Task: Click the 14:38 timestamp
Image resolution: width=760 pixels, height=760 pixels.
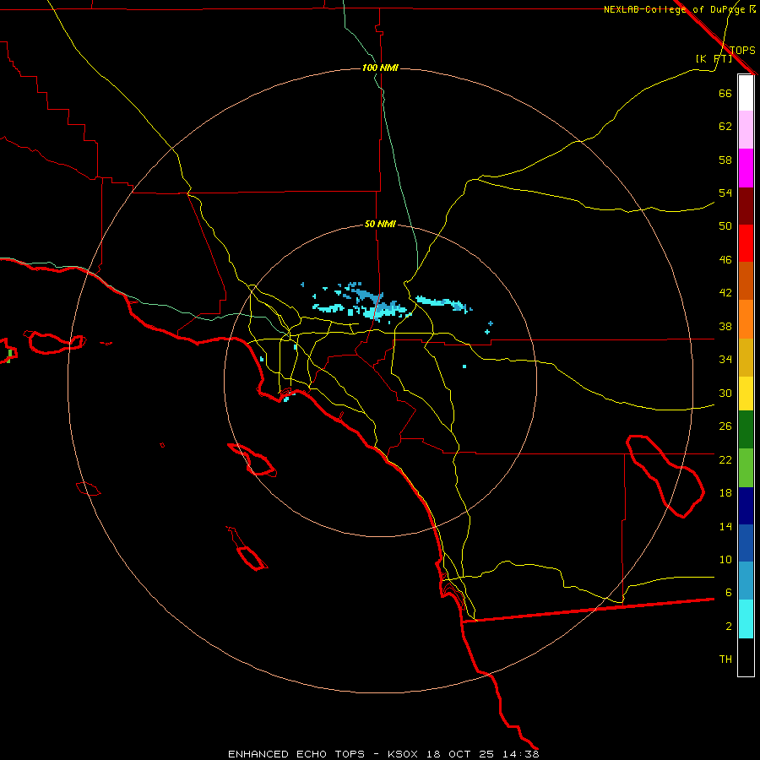Action: coord(521,754)
